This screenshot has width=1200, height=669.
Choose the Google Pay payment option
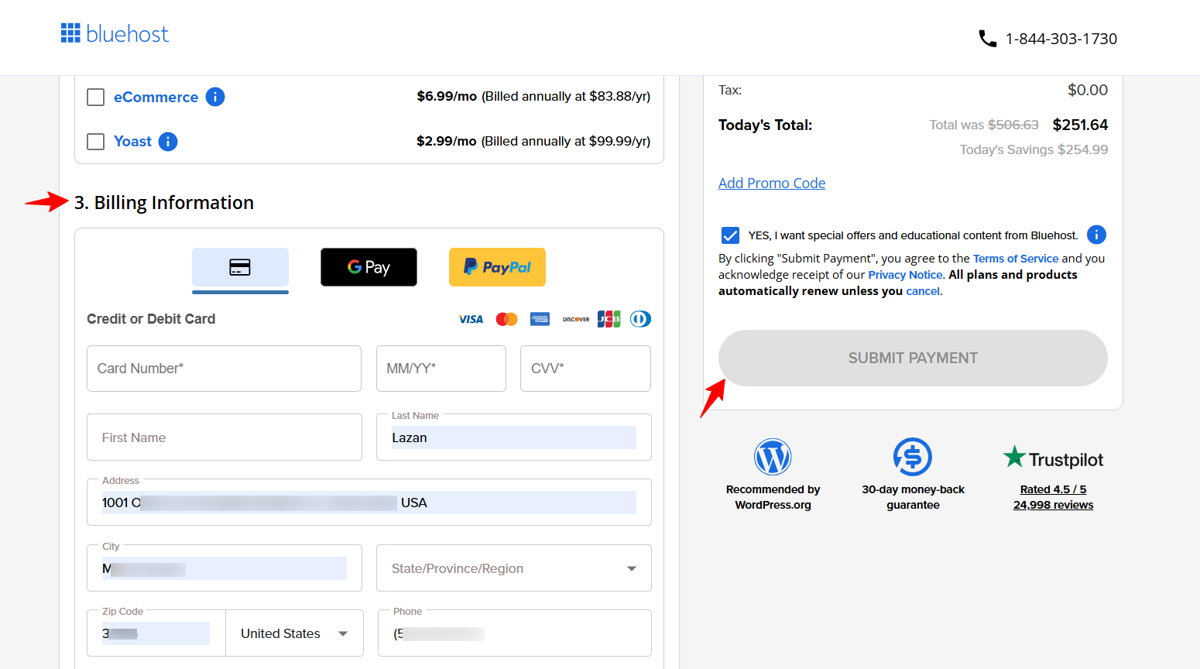click(369, 267)
